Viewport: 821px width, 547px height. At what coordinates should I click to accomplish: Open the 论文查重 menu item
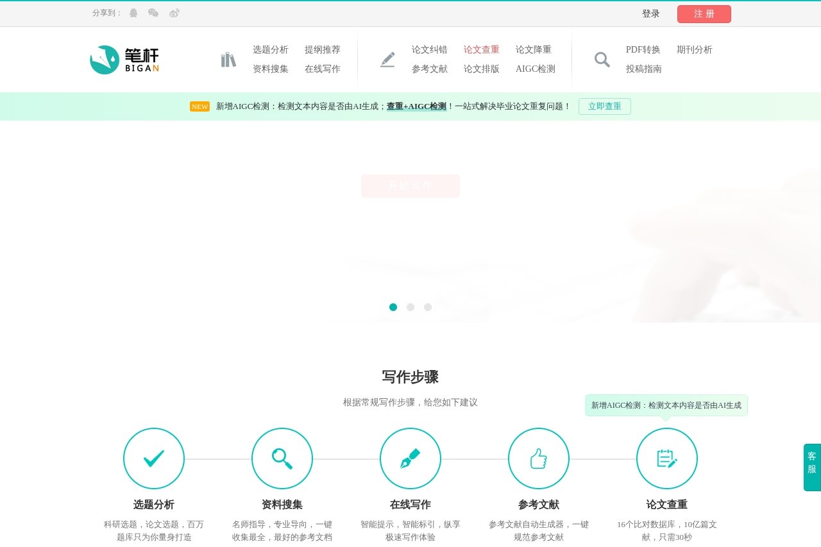click(x=482, y=49)
